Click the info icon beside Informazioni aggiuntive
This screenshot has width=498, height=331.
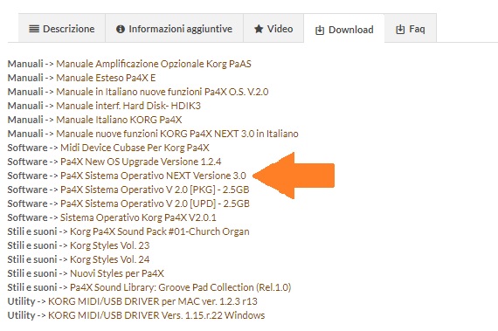(x=121, y=29)
